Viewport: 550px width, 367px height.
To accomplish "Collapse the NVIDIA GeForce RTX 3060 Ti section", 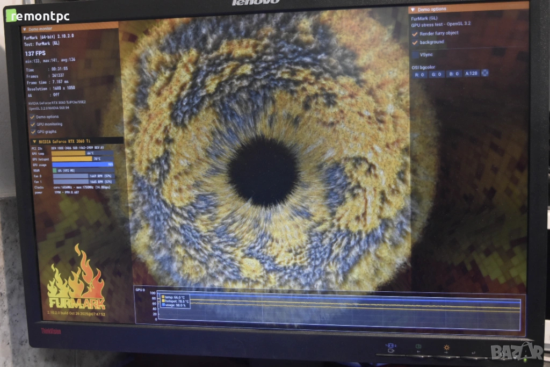I will [34, 141].
